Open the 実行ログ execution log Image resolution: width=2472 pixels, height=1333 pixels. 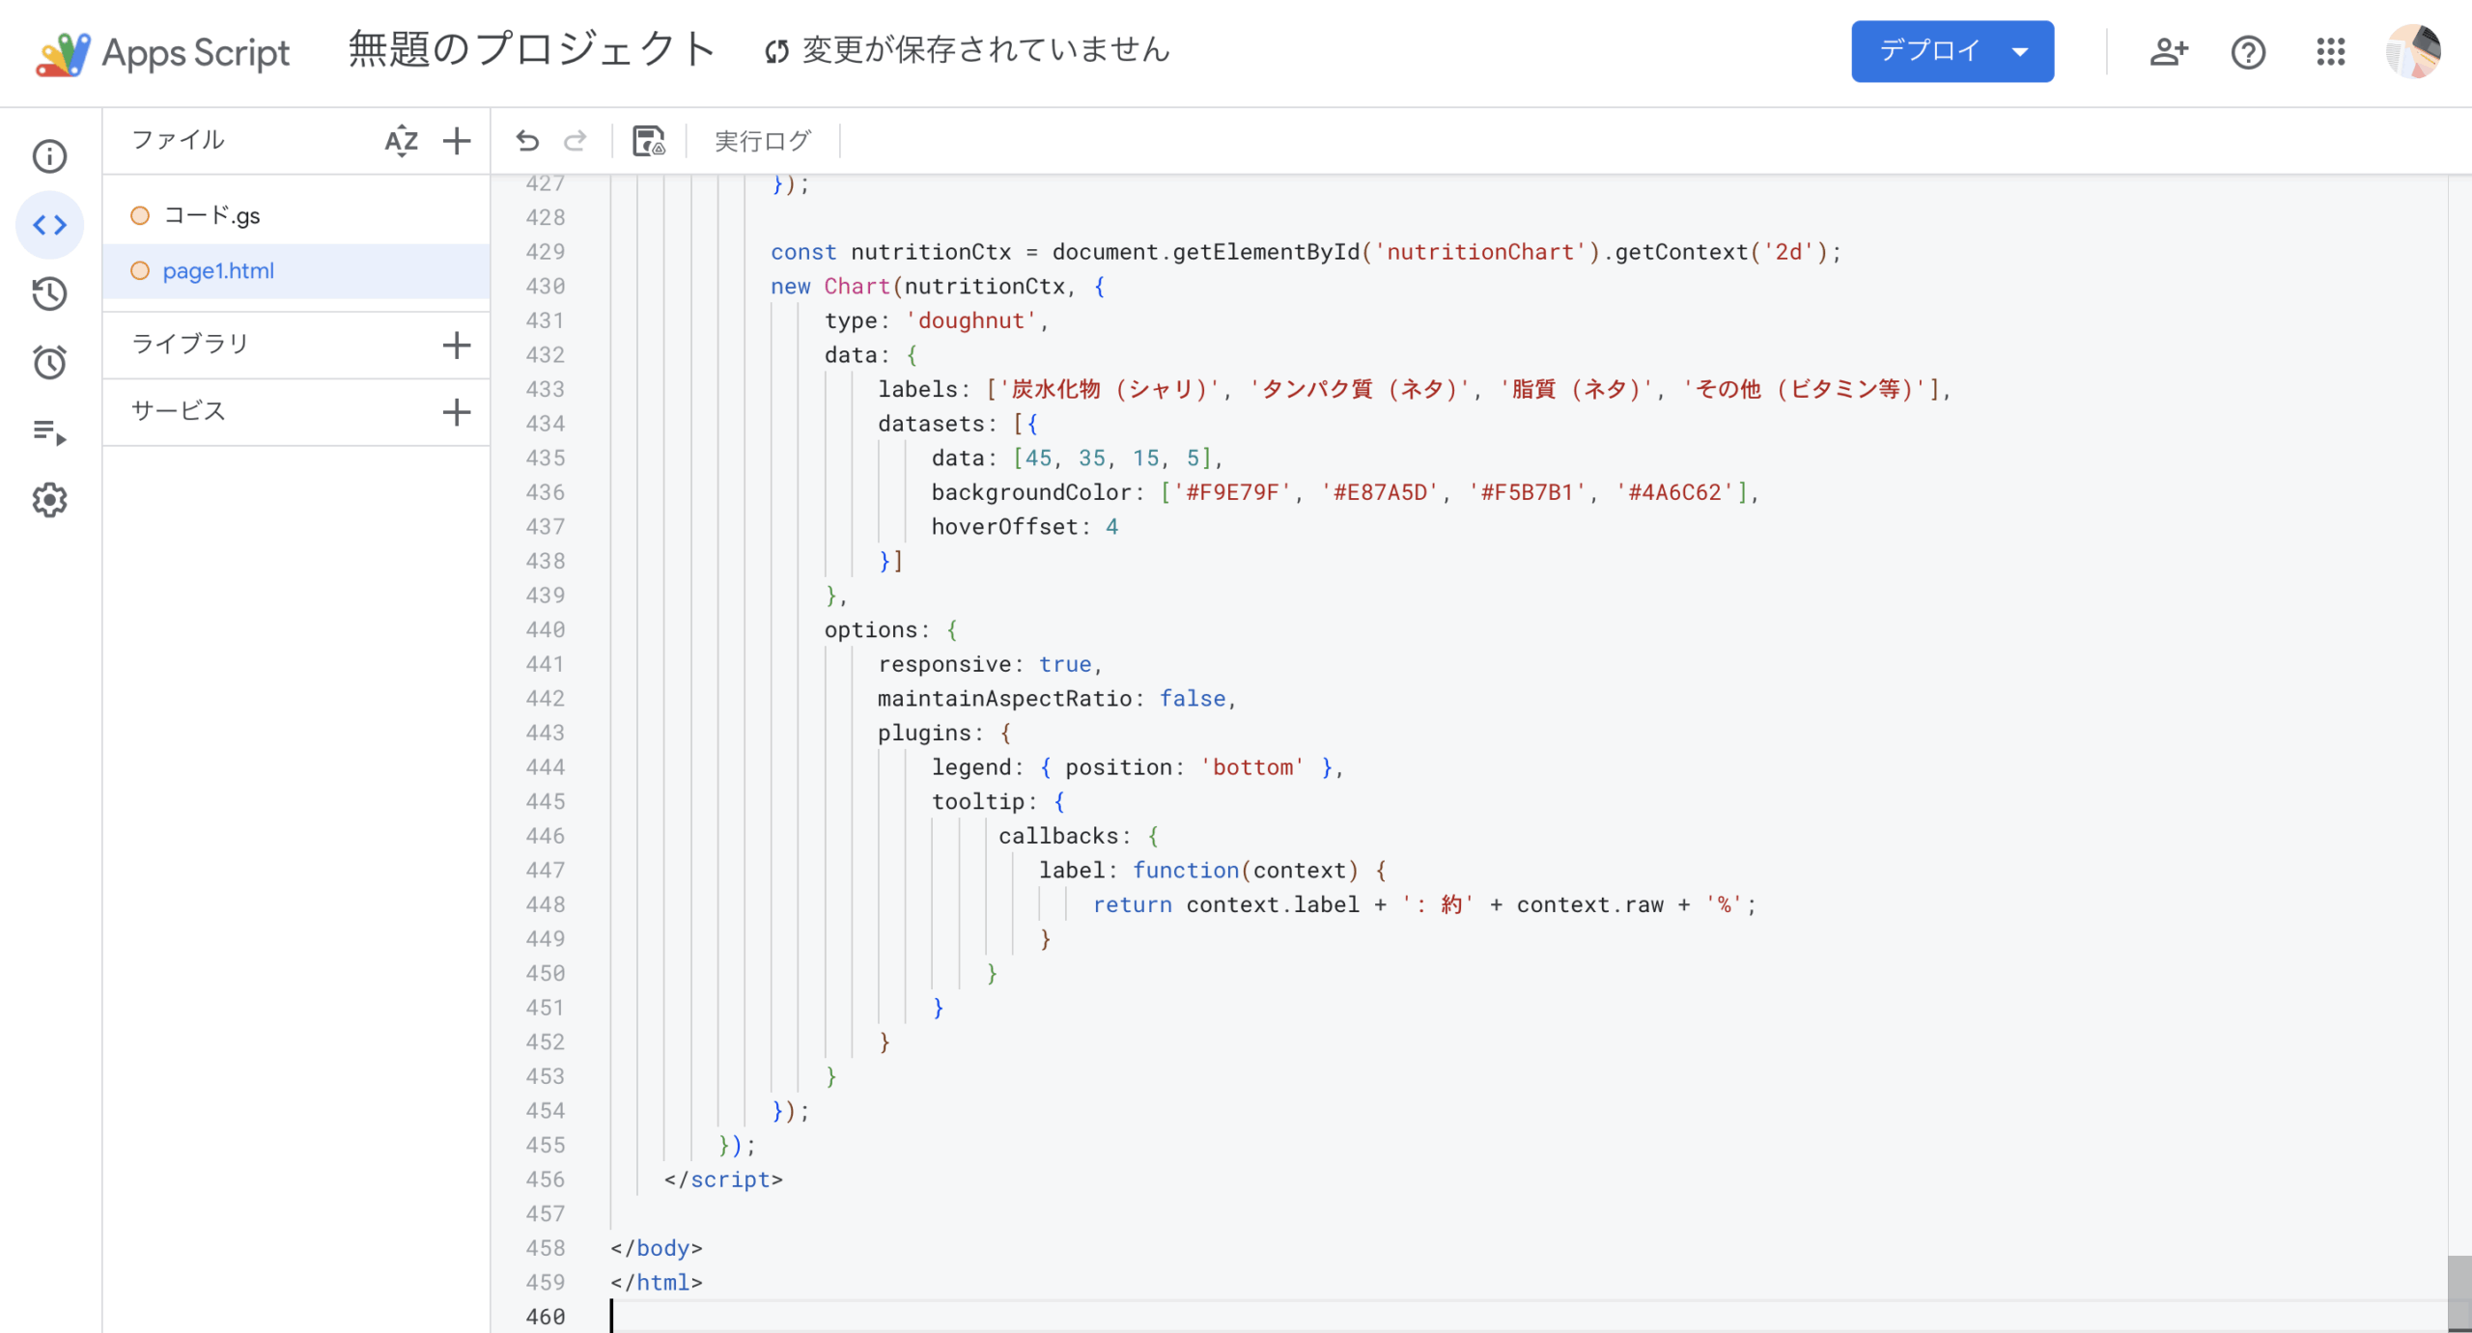pyautogui.click(x=763, y=141)
